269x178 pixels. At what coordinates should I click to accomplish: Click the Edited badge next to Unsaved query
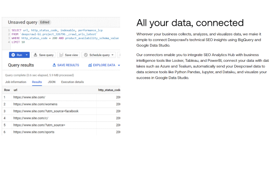coord(45,22)
